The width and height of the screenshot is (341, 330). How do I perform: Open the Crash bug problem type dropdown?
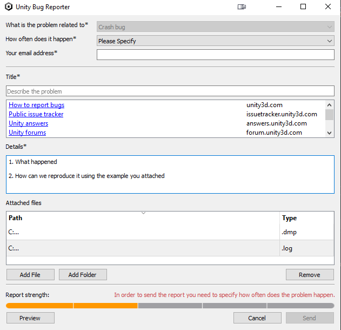pos(216,27)
